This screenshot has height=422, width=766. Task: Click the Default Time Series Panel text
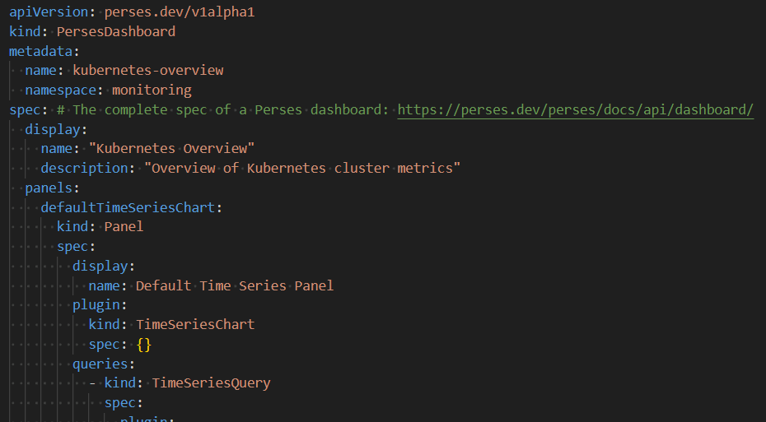[x=235, y=285]
